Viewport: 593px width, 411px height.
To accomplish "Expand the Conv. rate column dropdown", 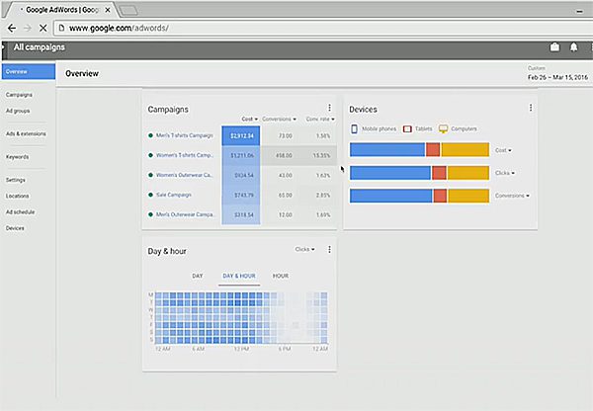I will click(320, 120).
